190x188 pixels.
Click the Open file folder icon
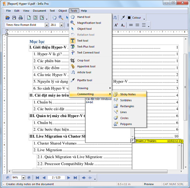7,18
